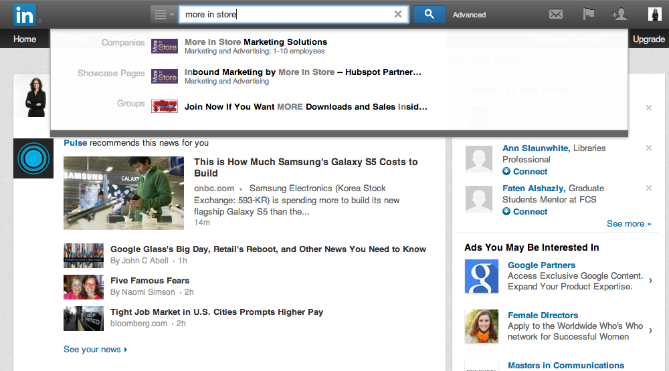669x371 pixels.
Task: Clear the search field with the X
Action: pyautogui.click(x=397, y=14)
